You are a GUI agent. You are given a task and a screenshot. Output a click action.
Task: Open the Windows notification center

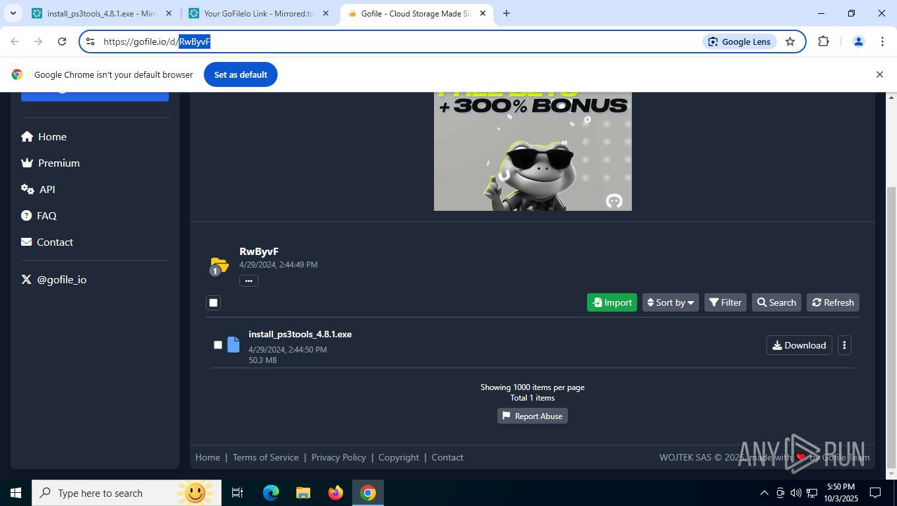coord(875,493)
